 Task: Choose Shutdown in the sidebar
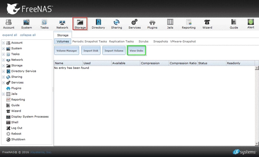click(16, 139)
